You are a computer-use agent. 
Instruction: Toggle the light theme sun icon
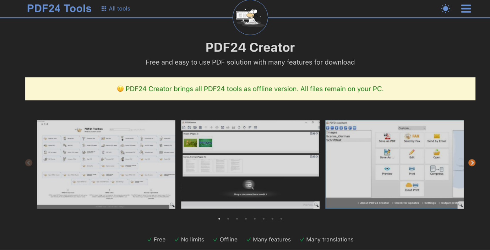tap(445, 8)
